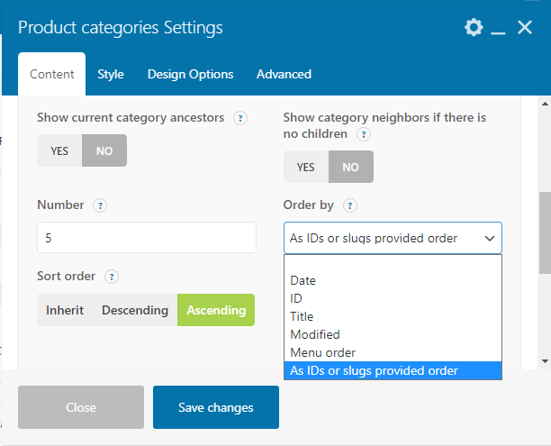551x446 pixels.
Task: Select Title in Order by list
Action: tap(302, 316)
